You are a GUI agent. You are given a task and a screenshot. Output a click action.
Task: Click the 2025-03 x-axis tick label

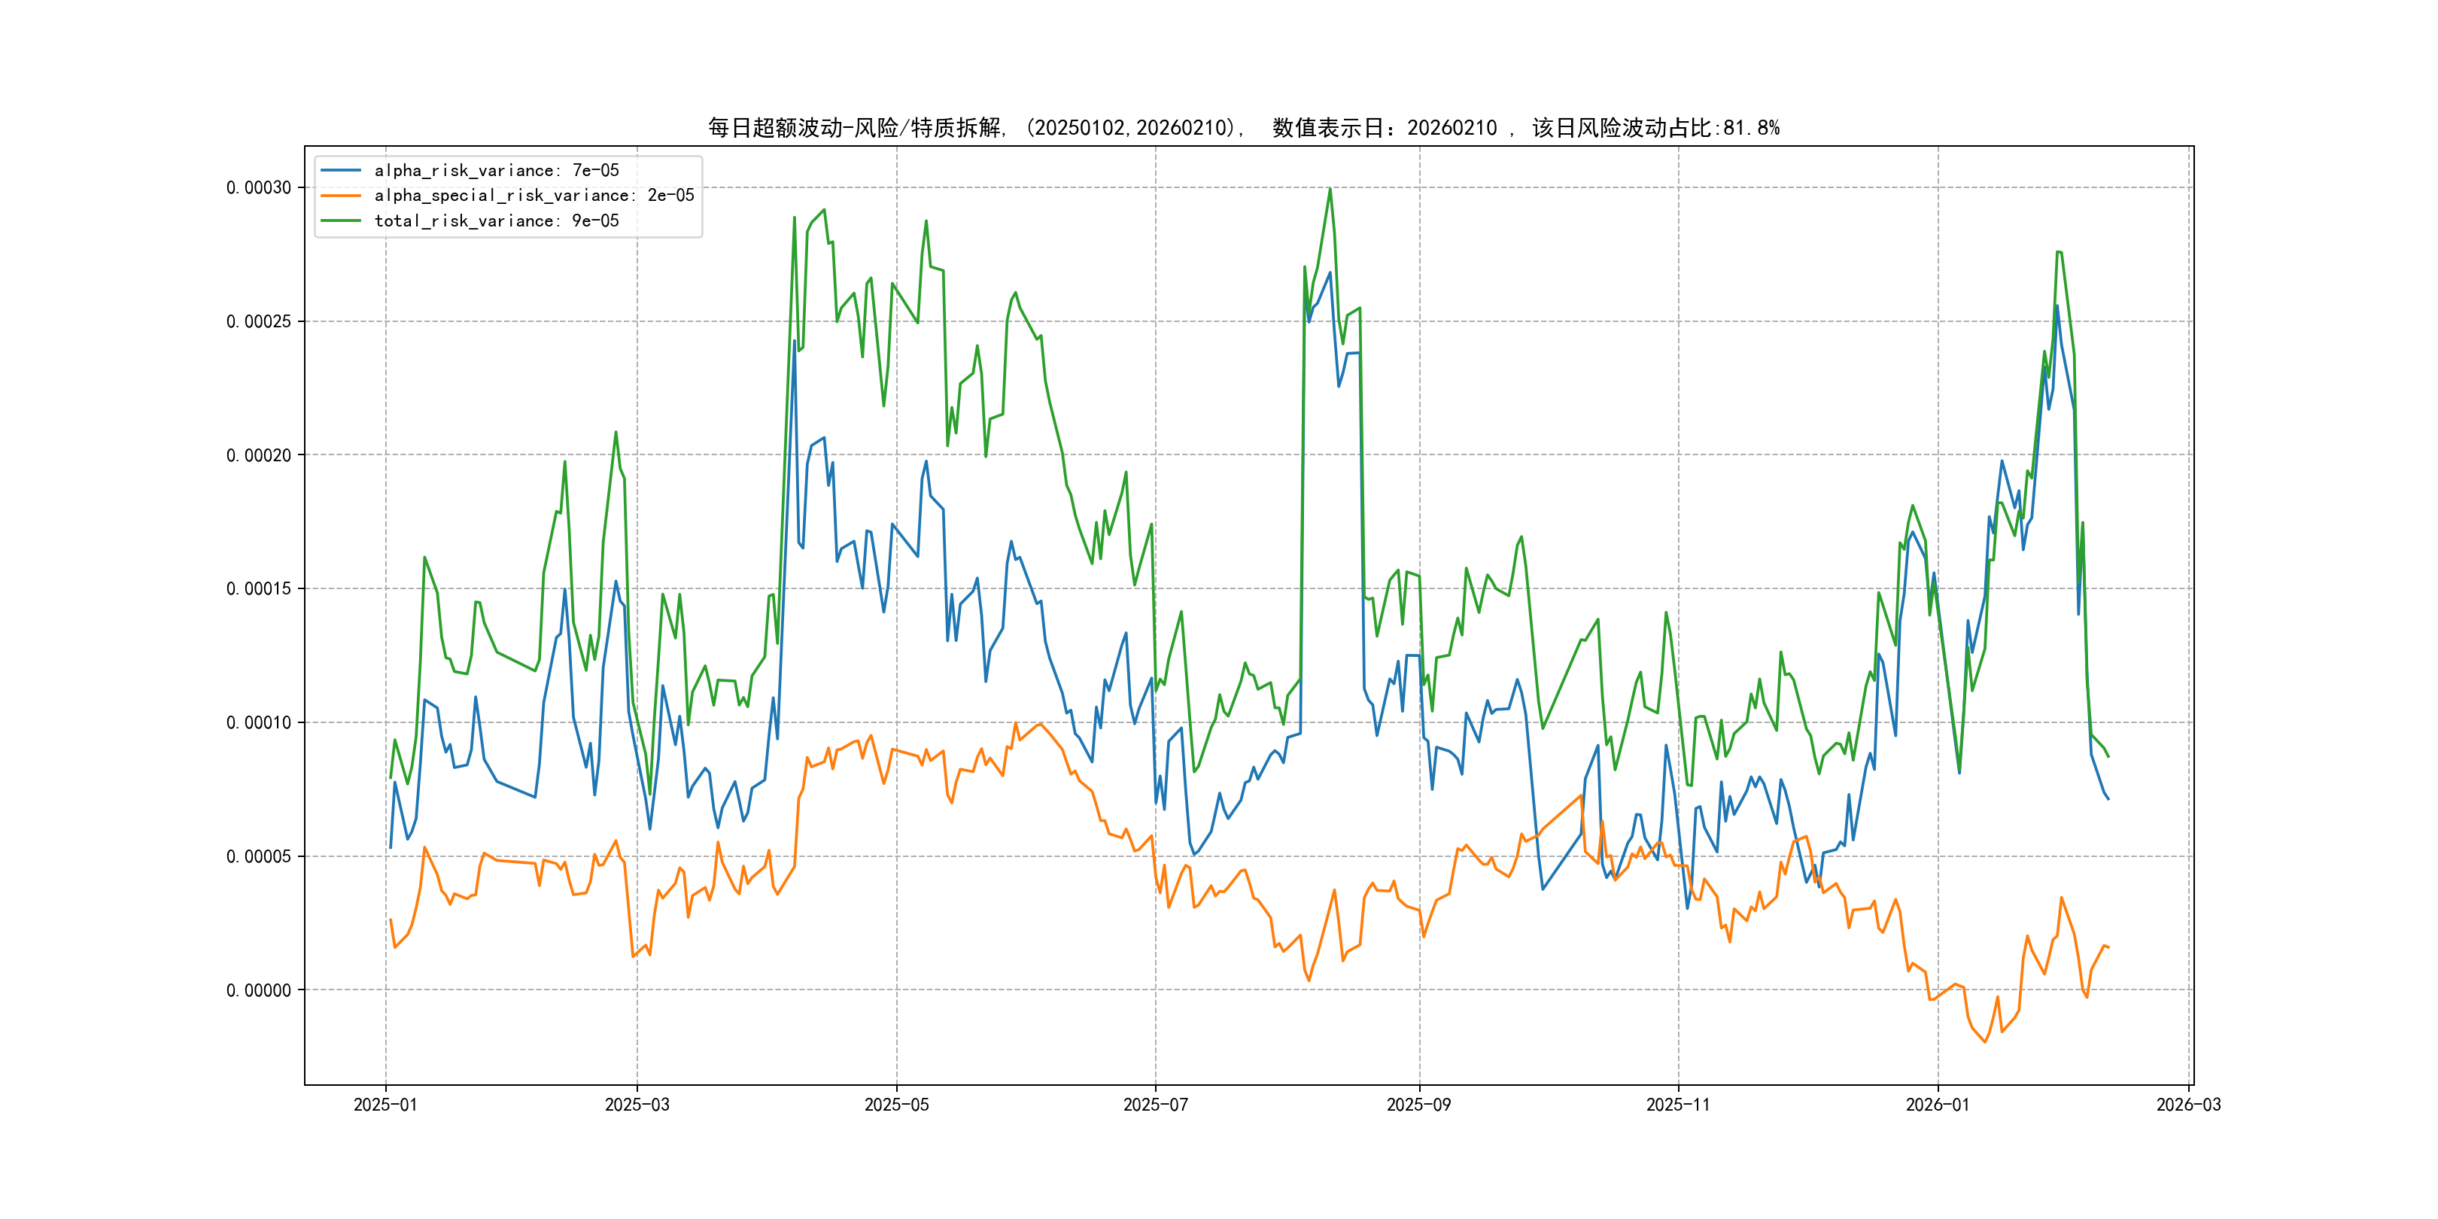pos(637,1105)
